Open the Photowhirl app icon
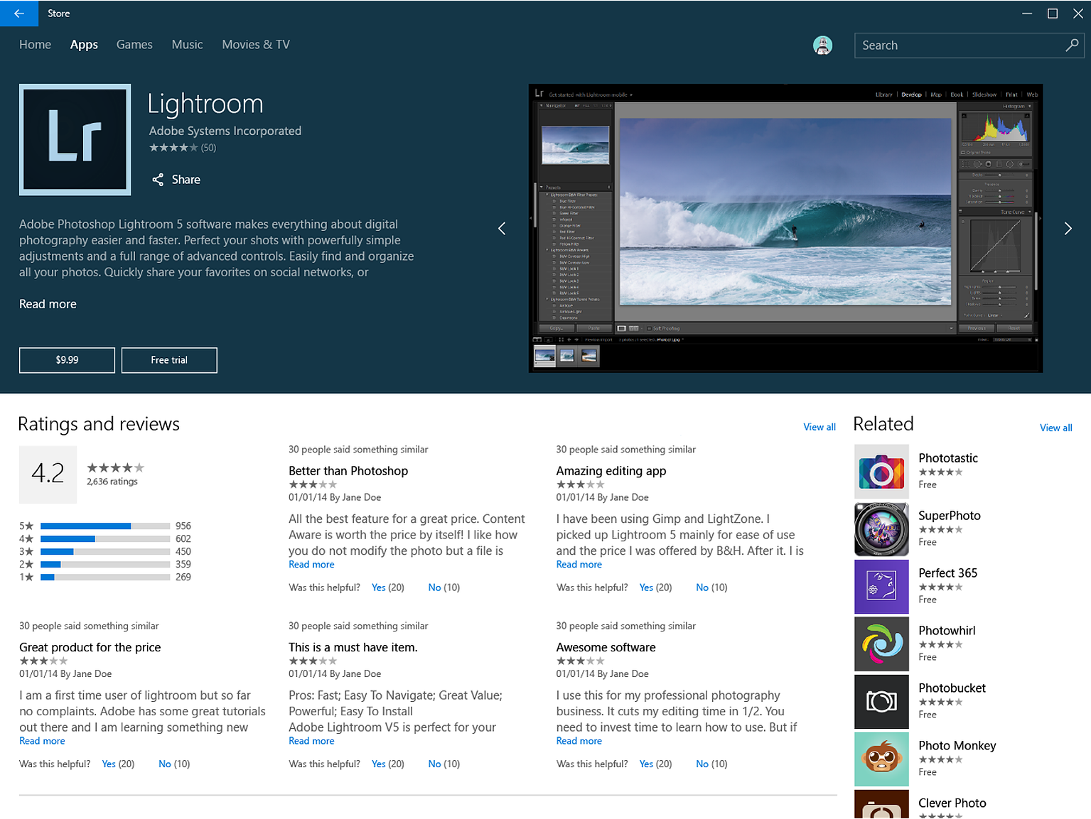Screen dimensions: 1091x819 click(881, 644)
